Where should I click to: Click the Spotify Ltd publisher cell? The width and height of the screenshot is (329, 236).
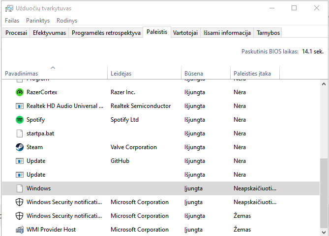[x=124, y=120]
